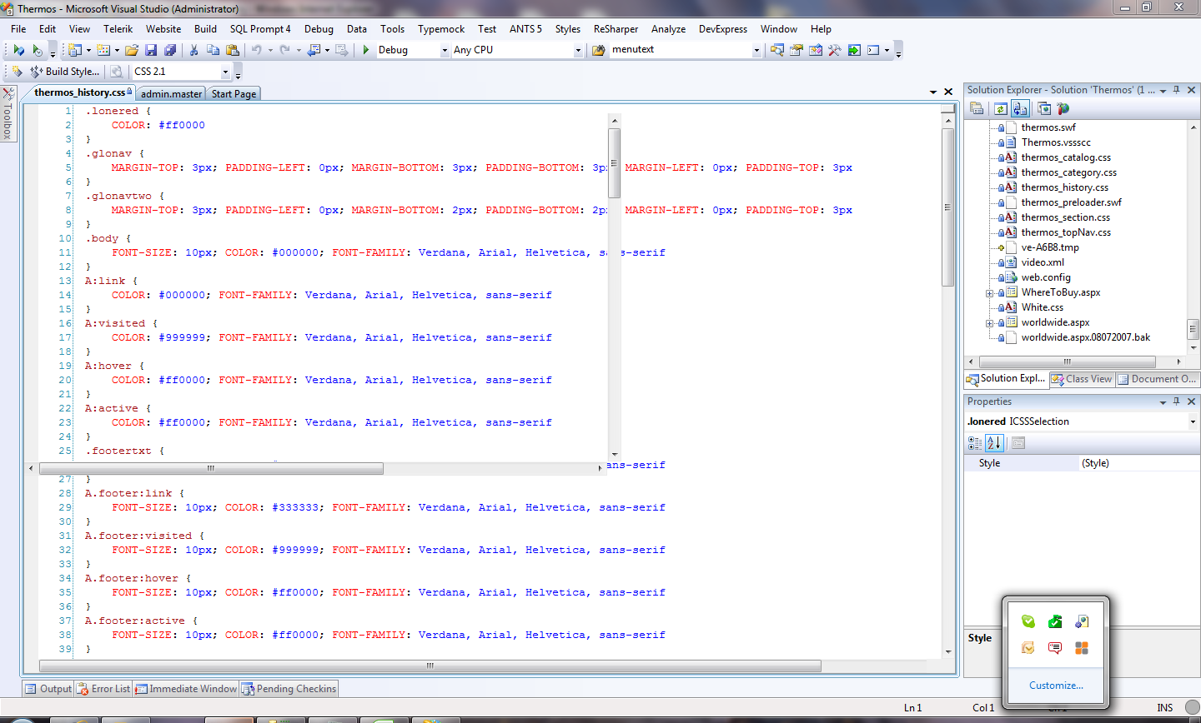
Task: Open the CSS 2.1 schema dropdown
Action: click(x=225, y=72)
